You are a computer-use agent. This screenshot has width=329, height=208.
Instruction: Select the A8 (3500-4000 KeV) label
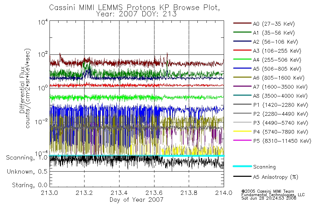[x=280, y=96]
